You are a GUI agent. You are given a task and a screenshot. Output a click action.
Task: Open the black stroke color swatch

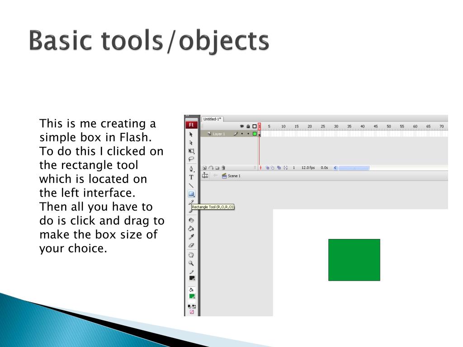pos(192,278)
